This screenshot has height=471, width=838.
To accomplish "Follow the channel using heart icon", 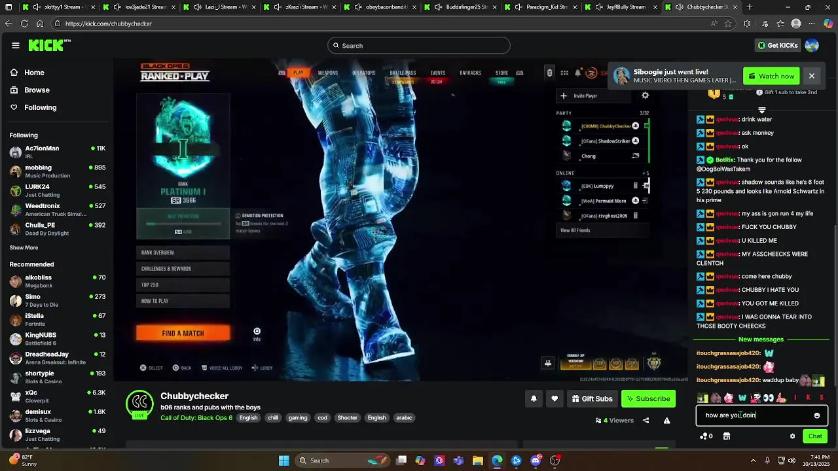I will click(555, 398).
